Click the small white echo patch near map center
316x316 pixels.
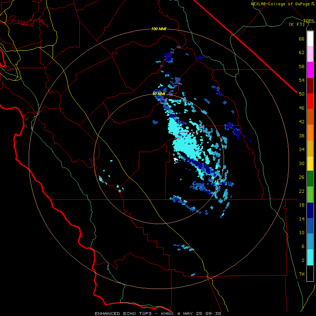coord(176,160)
